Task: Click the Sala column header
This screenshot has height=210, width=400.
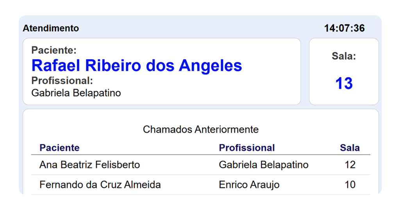Action: point(350,148)
